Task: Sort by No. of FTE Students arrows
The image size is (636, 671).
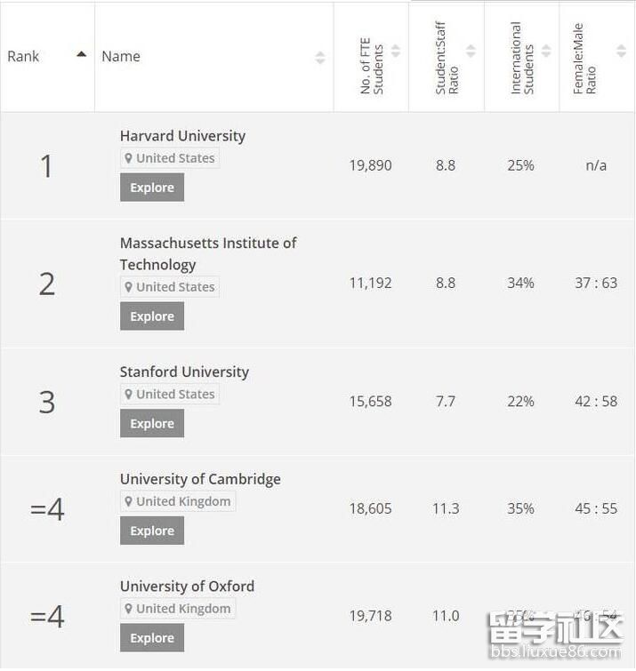Action: [x=396, y=52]
